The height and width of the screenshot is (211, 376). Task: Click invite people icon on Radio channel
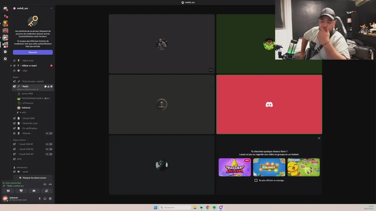tap(48, 86)
